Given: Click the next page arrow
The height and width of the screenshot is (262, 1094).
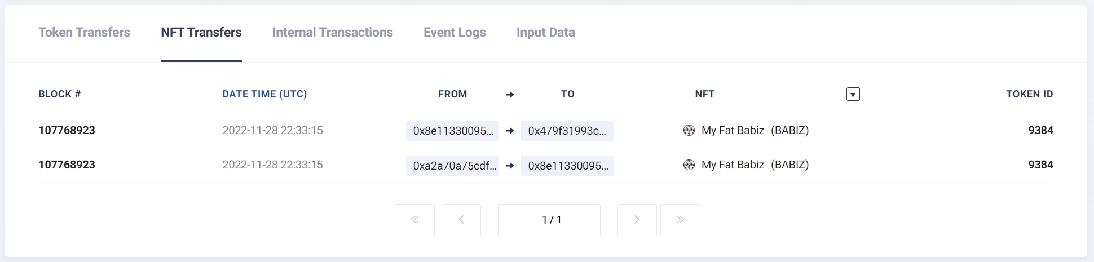Looking at the screenshot, I should (637, 220).
